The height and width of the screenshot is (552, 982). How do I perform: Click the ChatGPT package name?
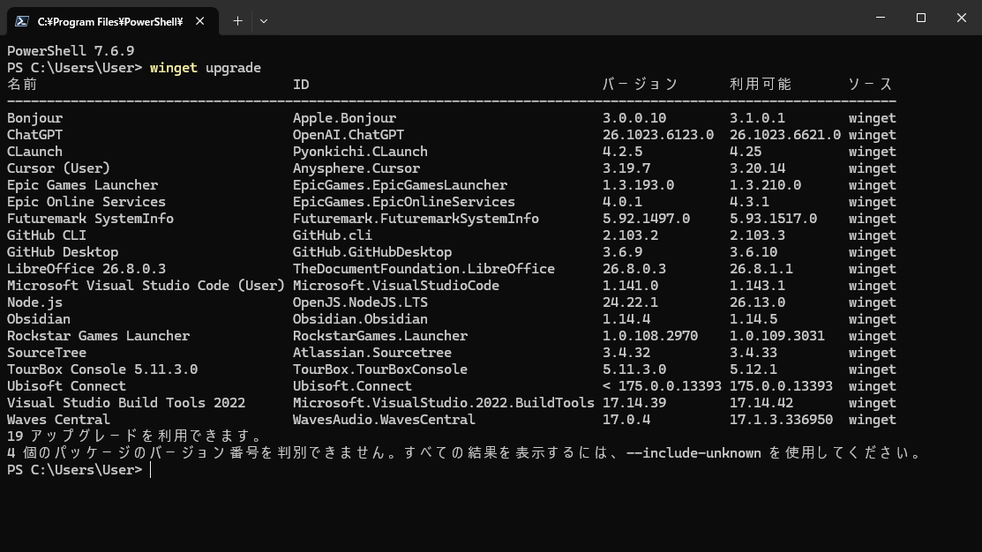(34, 135)
